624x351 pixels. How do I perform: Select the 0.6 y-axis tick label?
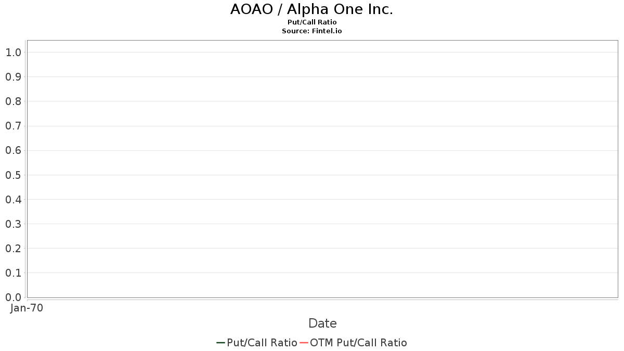pyautogui.click(x=13, y=150)
